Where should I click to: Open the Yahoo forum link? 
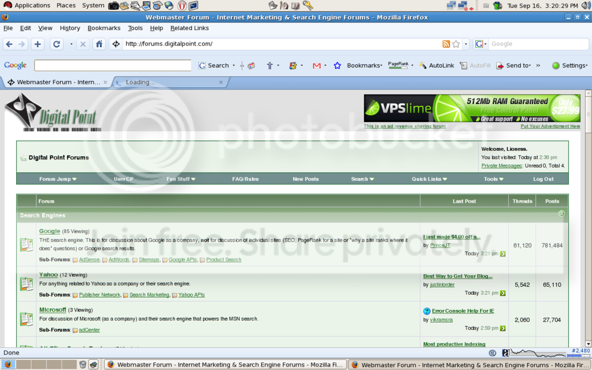49,275
